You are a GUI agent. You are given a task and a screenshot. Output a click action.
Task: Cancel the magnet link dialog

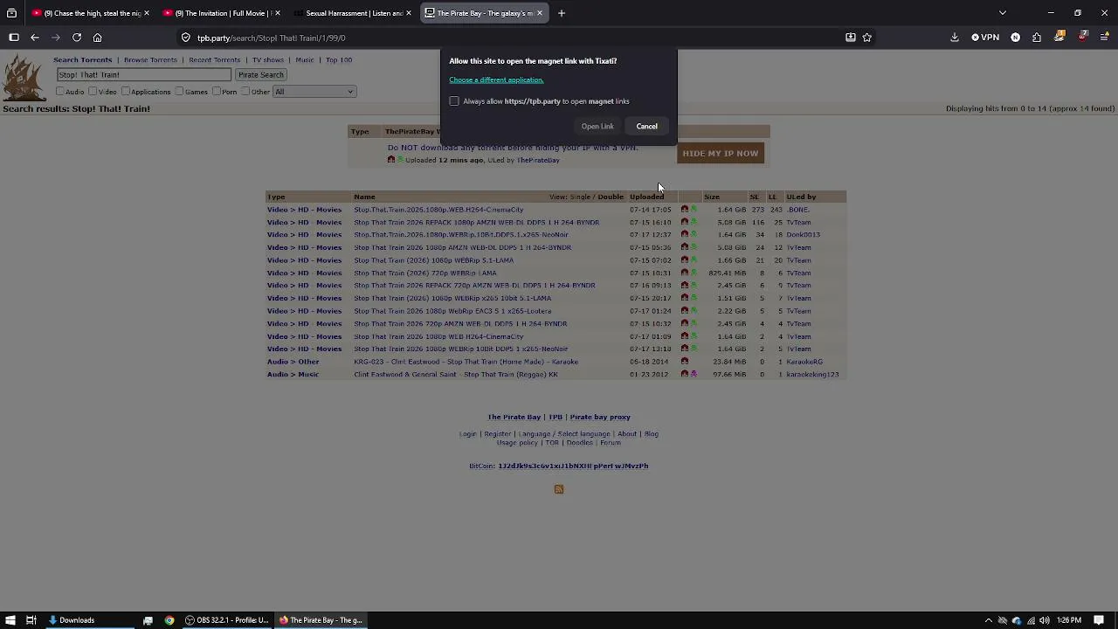pos(646,127)
